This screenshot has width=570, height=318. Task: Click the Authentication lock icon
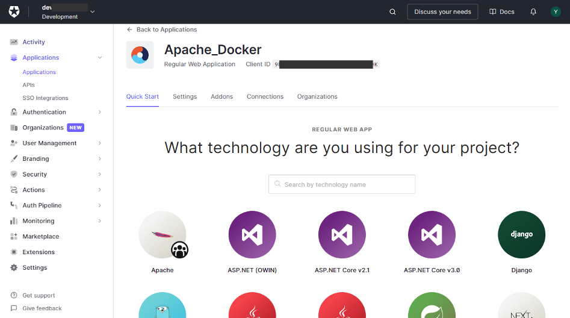[x=14, y=112]
